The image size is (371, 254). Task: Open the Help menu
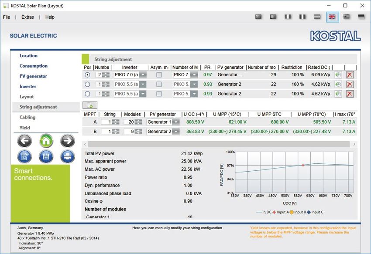point(50,17)
